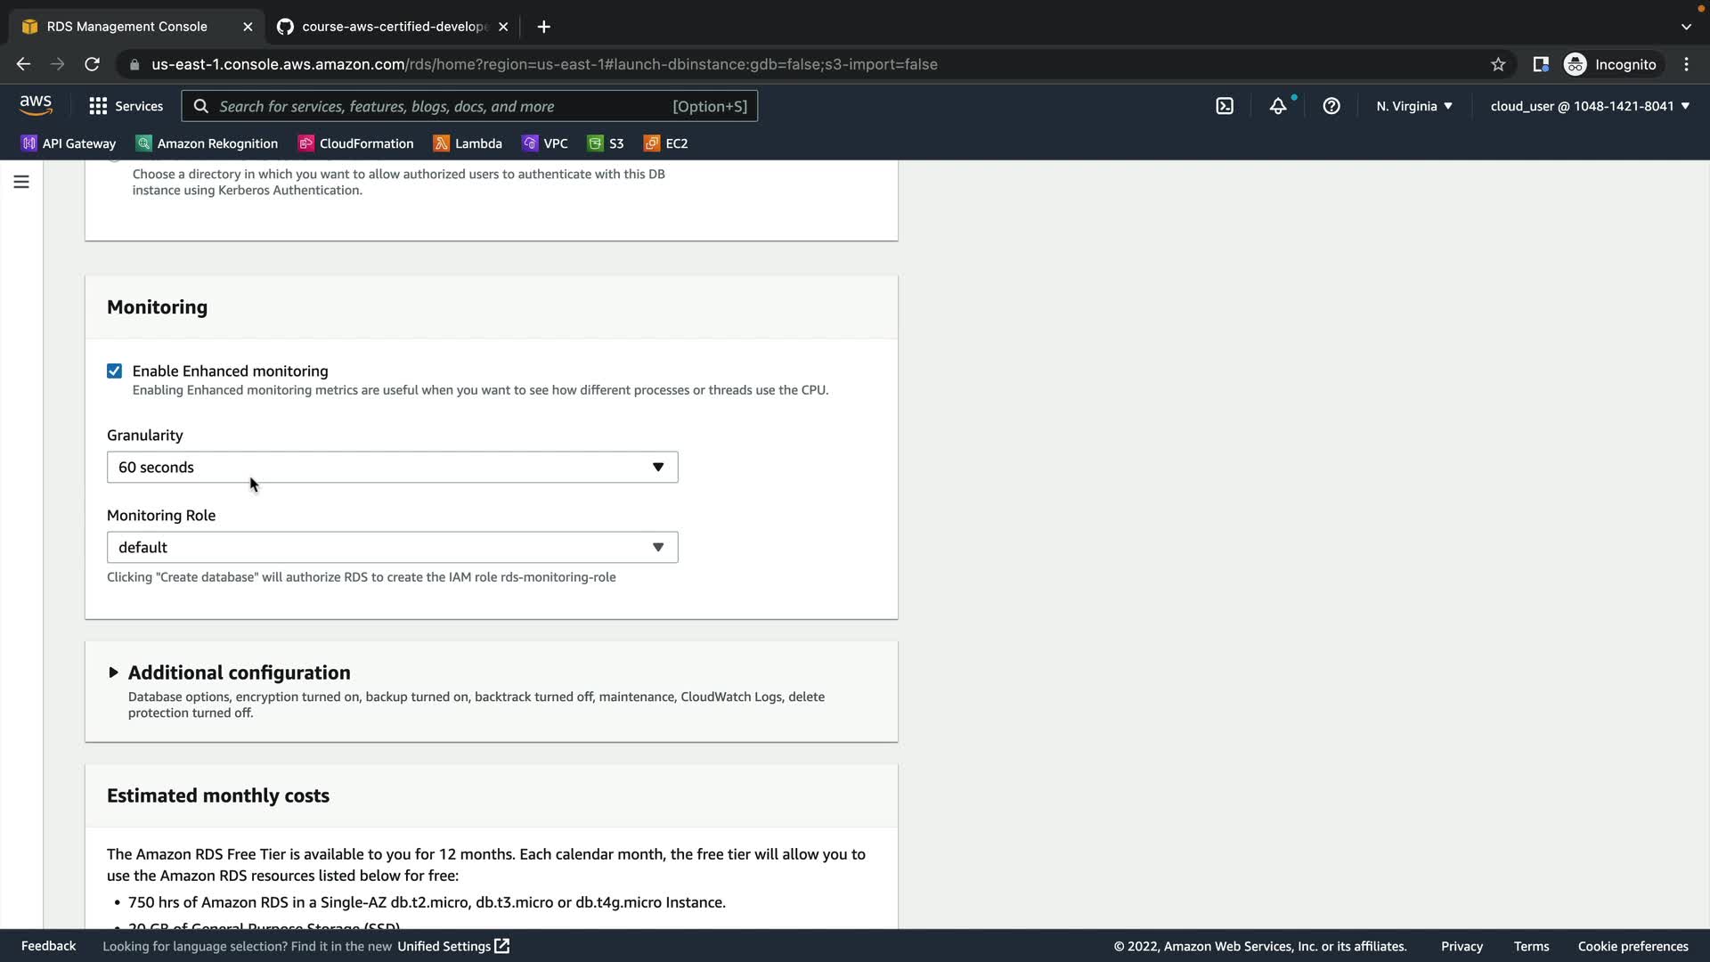Open the N. Virginia region selector

1413,106
